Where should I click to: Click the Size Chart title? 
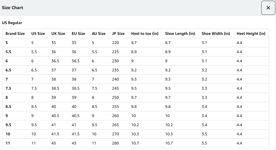(x=12, y=8)
